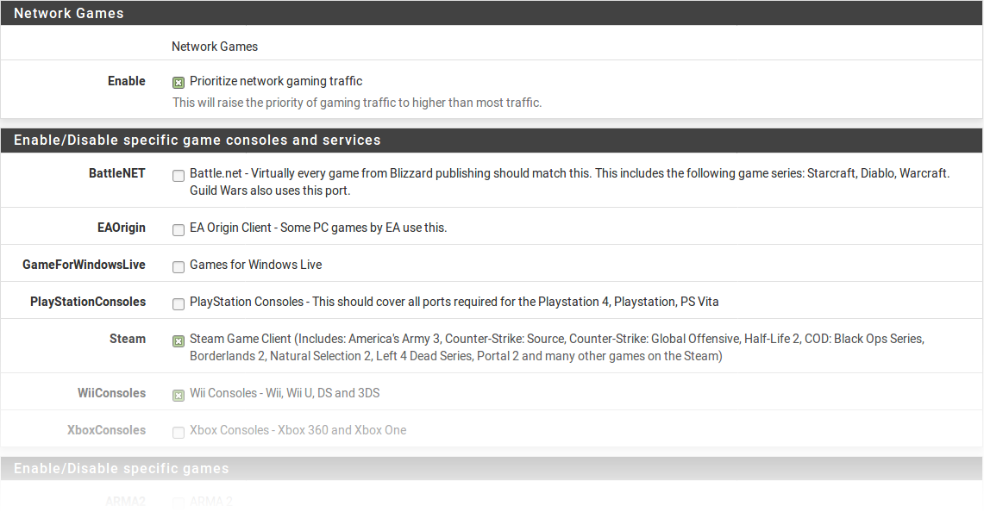Click the "XboxConsoles" row label

pos(106,430)
